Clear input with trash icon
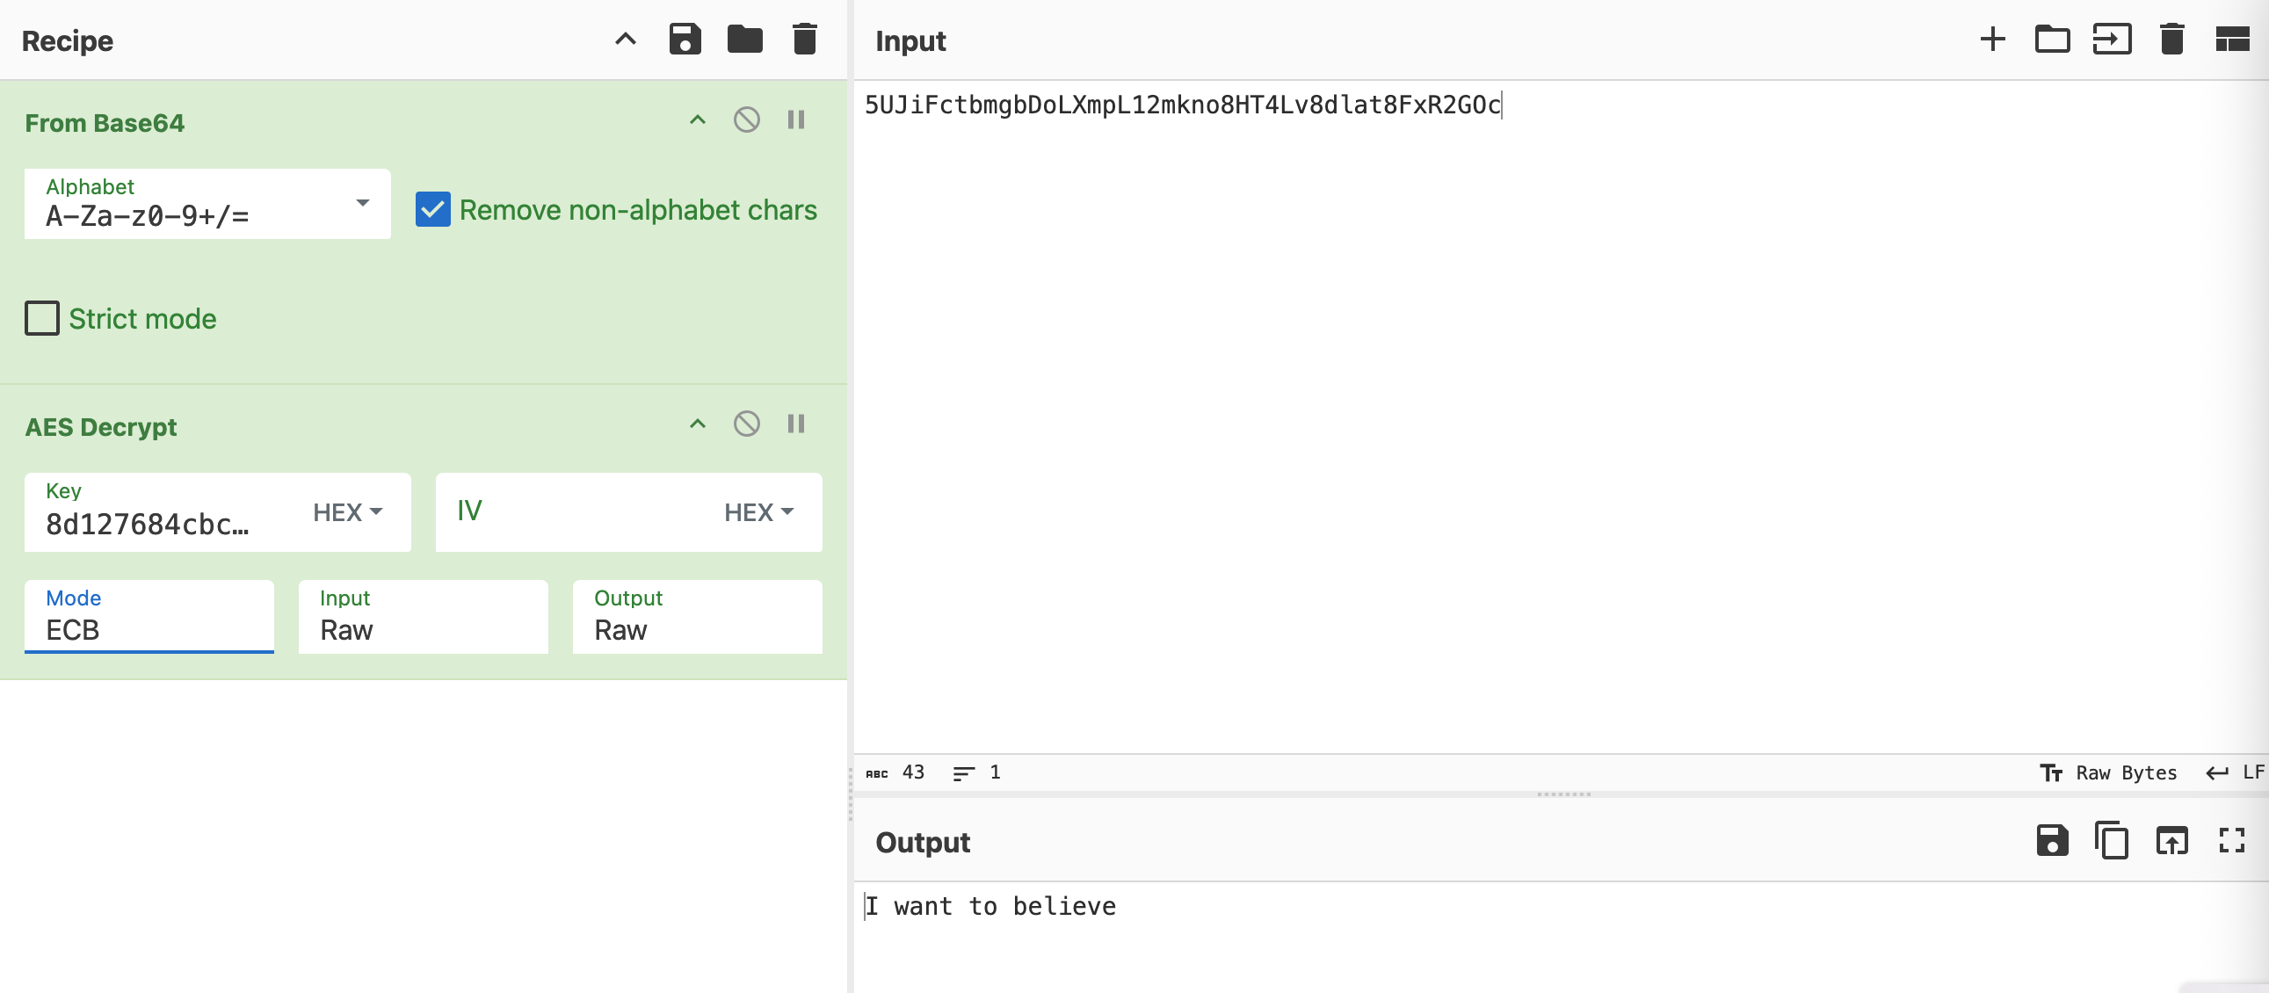 [2171, 40]
